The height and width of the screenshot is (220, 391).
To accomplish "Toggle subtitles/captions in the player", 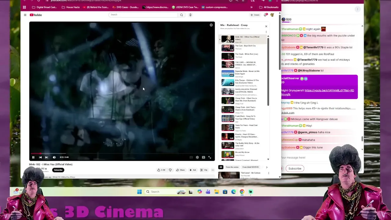I will click(x=191, y=157).
